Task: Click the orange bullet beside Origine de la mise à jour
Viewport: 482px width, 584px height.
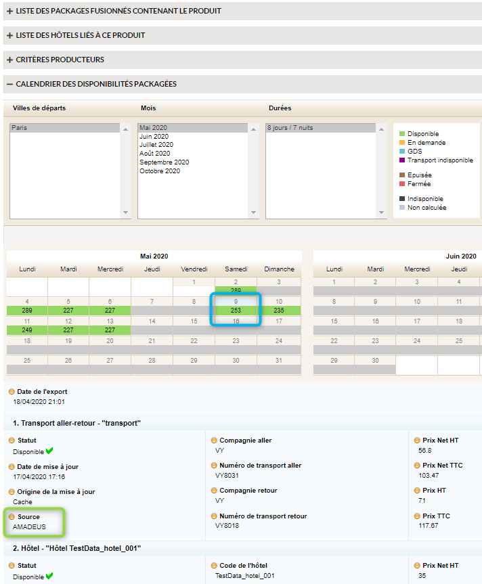Action: pos(12,492)
